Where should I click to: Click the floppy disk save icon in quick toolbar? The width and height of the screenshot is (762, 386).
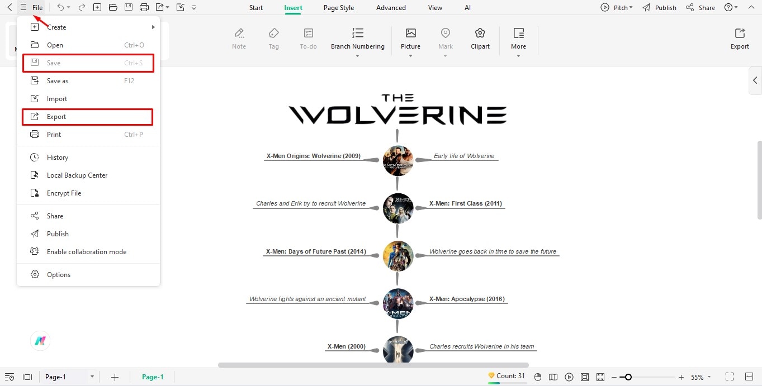pos(129,8)
